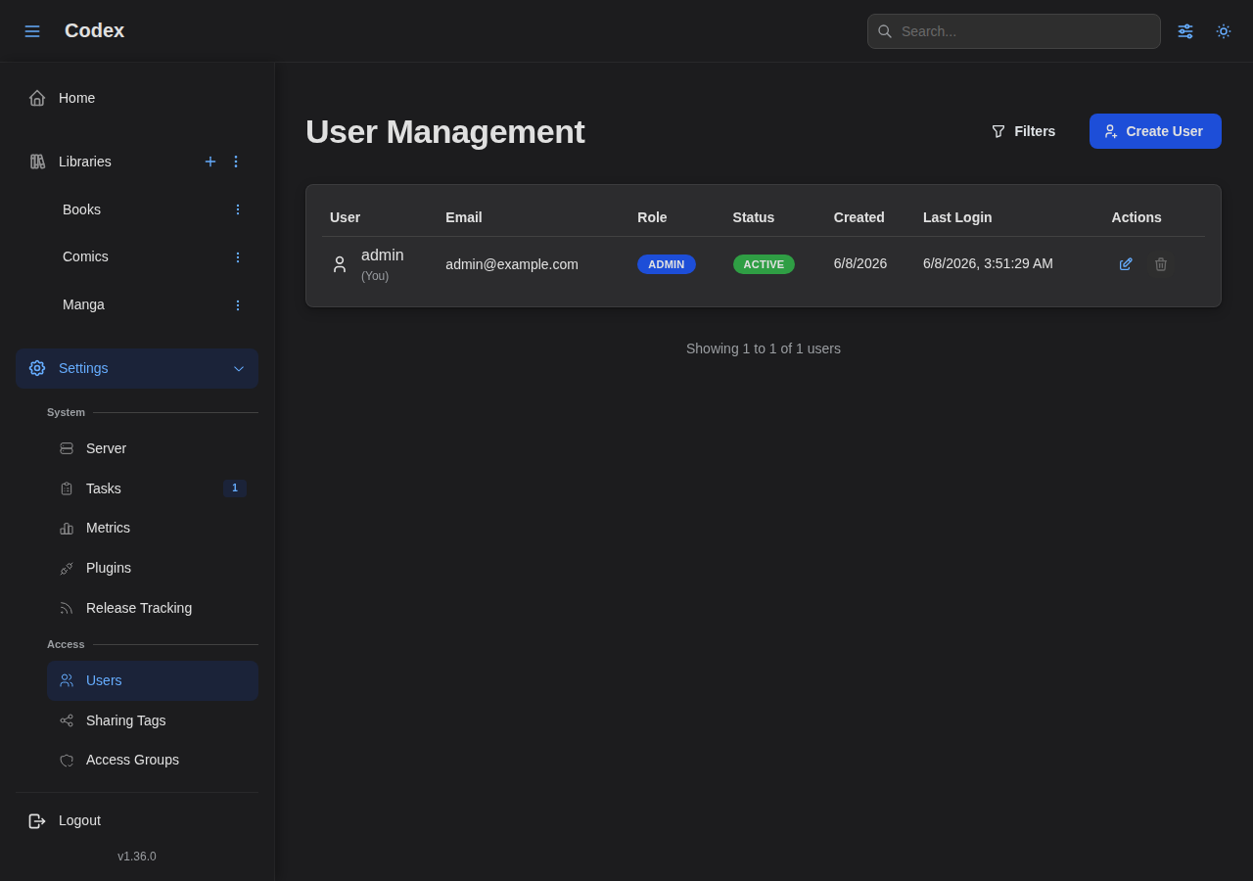Click the Access Groups shield icon
Screen dimensions: 1253x881
click(x=67, y=761)
